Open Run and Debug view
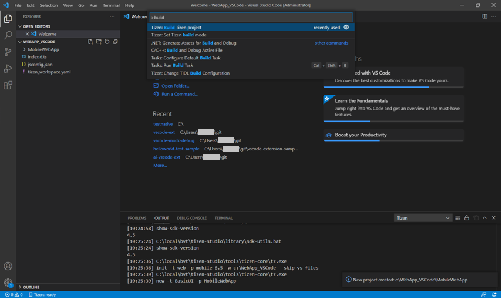This screenshot has width=502, height=299. click(x=8, y=69)
